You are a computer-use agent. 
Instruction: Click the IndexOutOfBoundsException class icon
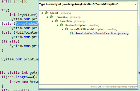pyautogui.click(x=66, y=29)
